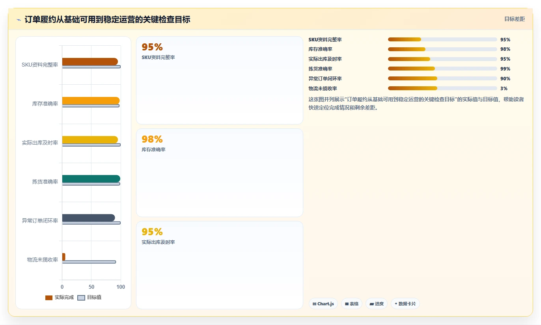The height and width of the screenshot is (325, 541).
Task: Click the 50 tick label on chart axis
Action: [91, 287]
